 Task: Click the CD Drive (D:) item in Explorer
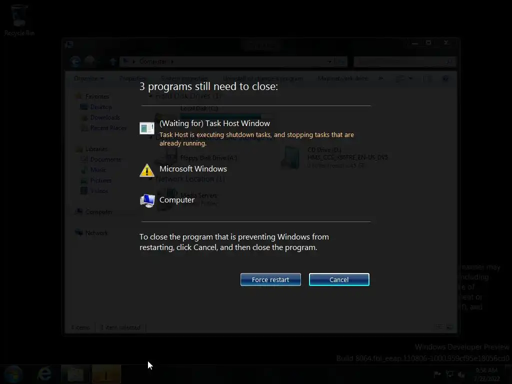[x=335, y=157]
